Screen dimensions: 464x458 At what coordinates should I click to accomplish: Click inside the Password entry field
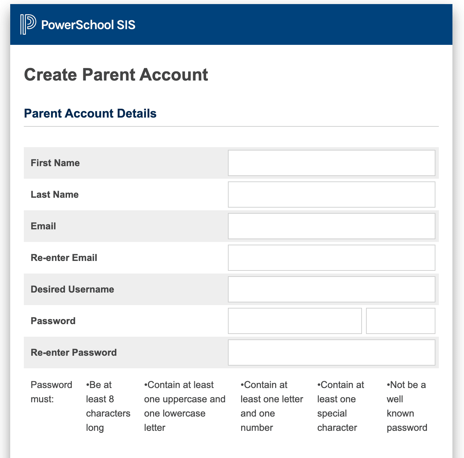(x=295, y=321)
